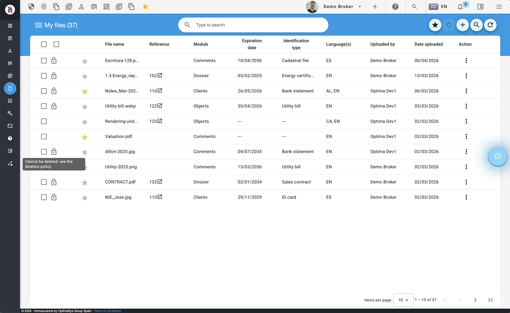
Task: Select the bar chart reports icon in the sidebar
Action: click(x=10, y=101)
